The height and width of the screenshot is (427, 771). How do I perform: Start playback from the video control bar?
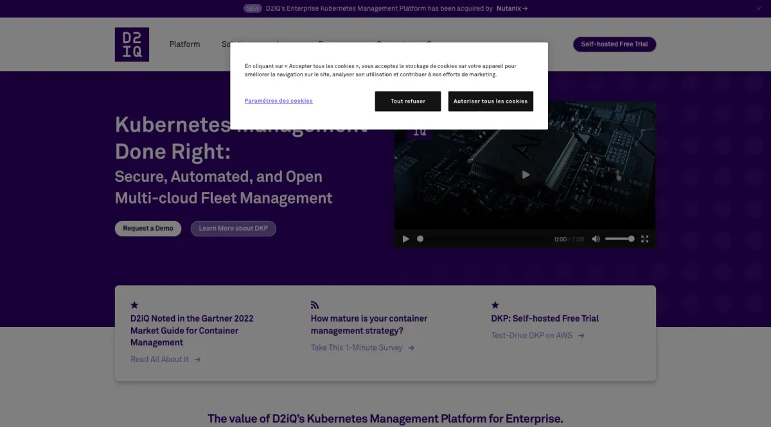click(405, 239)
